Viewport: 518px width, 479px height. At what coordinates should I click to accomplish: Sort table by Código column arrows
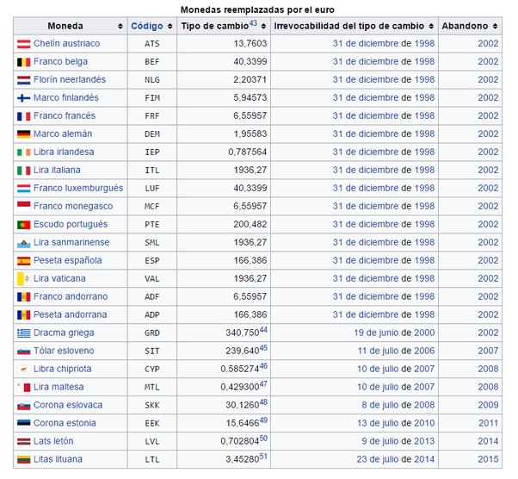[170, 26]
